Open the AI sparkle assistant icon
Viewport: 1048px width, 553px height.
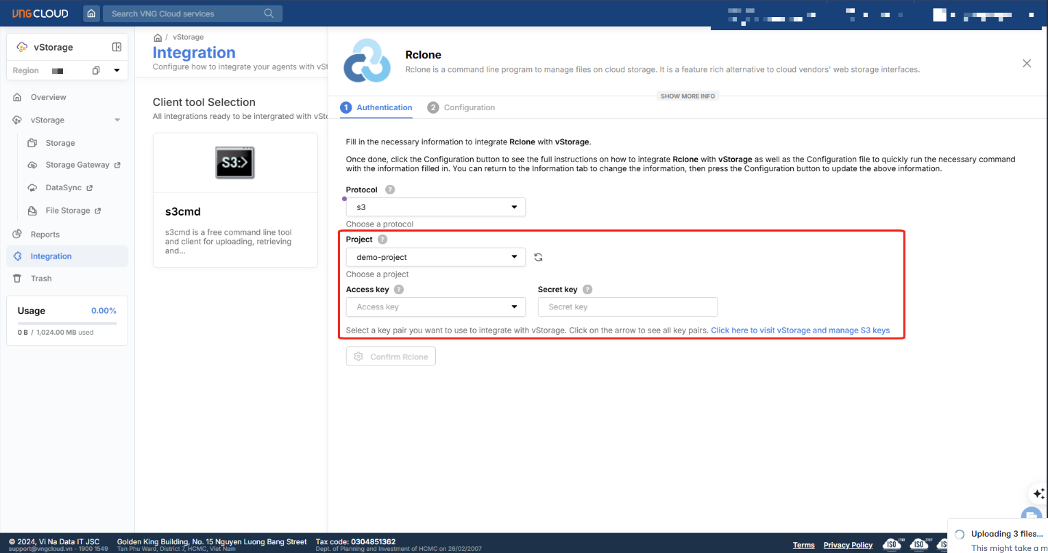click(x=1038, y=493)
